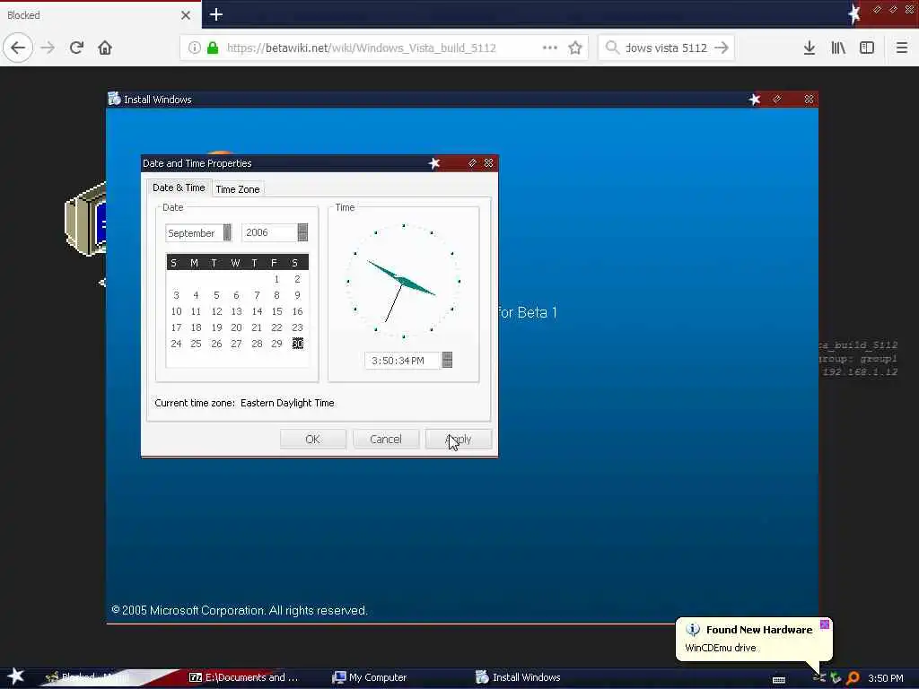919x689 pixels.
Task: Submit search with the go arrow
Action: point(722,48)
